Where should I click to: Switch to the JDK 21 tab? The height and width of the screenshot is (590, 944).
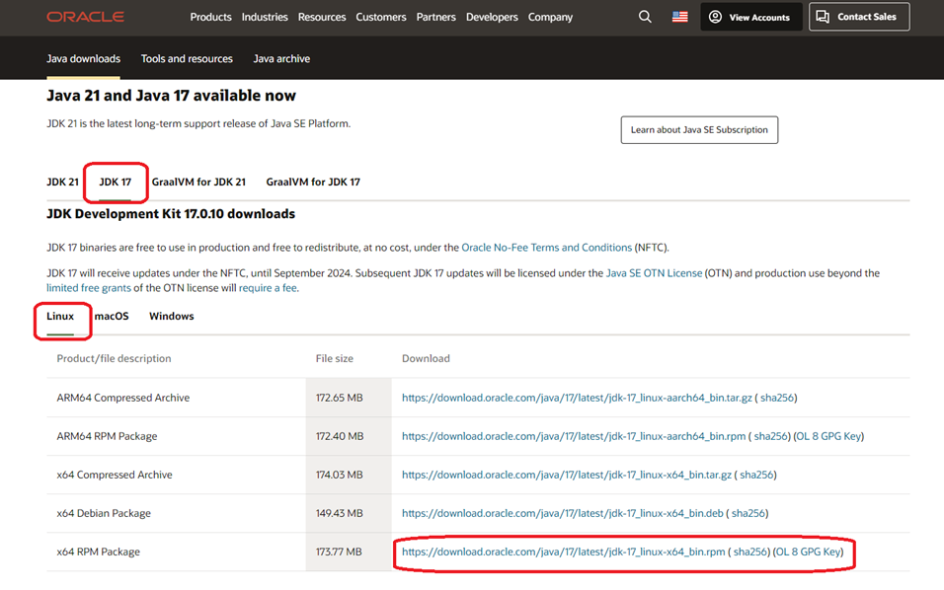coord(62,182)
